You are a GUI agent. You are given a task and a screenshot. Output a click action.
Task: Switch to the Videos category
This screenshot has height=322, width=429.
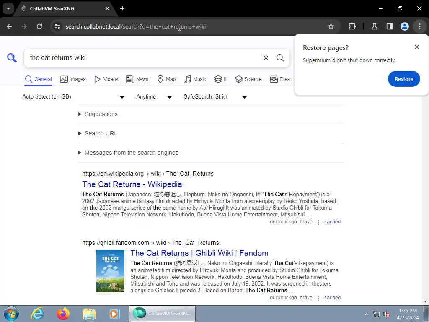coord(106,79)
